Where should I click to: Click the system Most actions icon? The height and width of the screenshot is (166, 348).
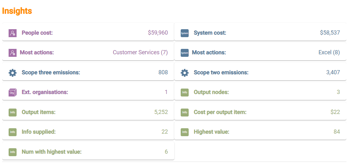[185, 53]
